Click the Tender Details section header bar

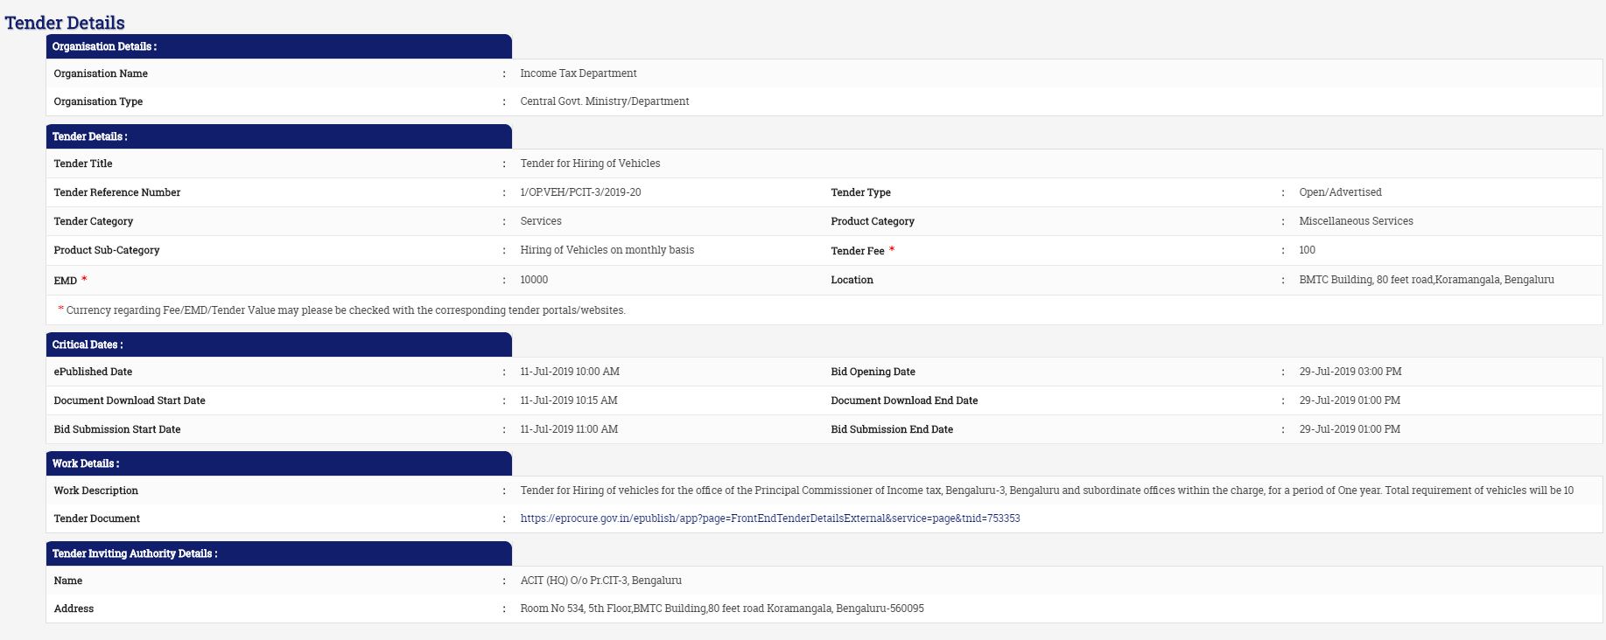278,136
